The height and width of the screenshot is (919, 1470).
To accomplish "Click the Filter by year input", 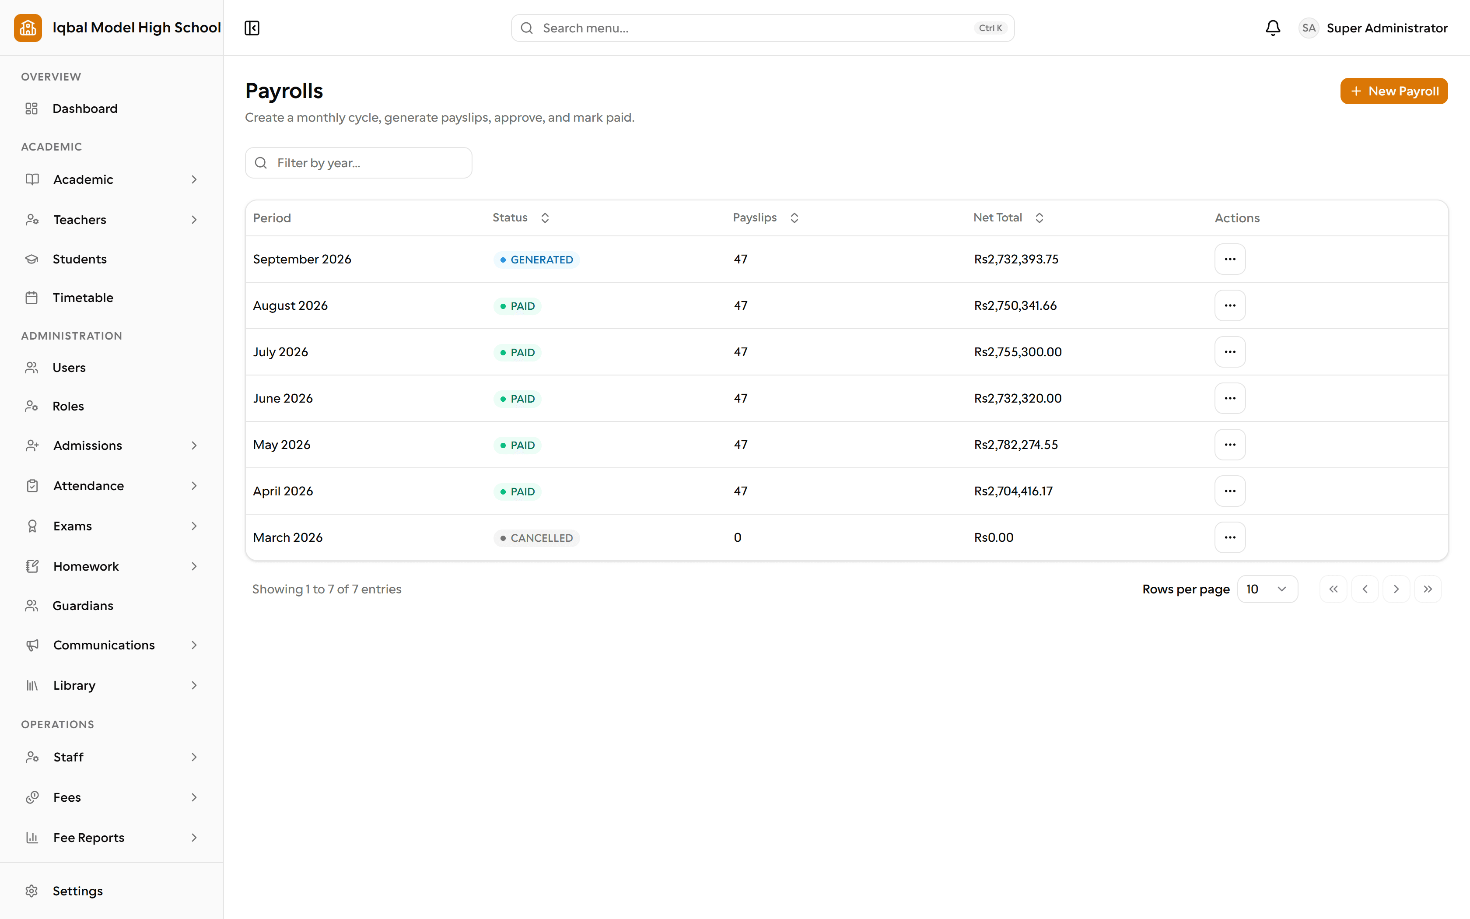I will tap(358, 163).
